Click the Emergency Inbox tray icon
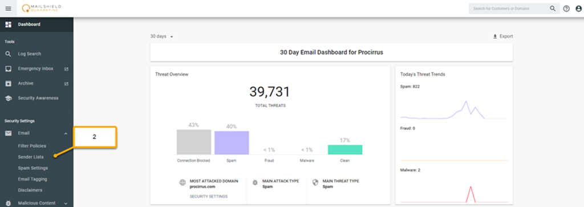 [8, 69]
